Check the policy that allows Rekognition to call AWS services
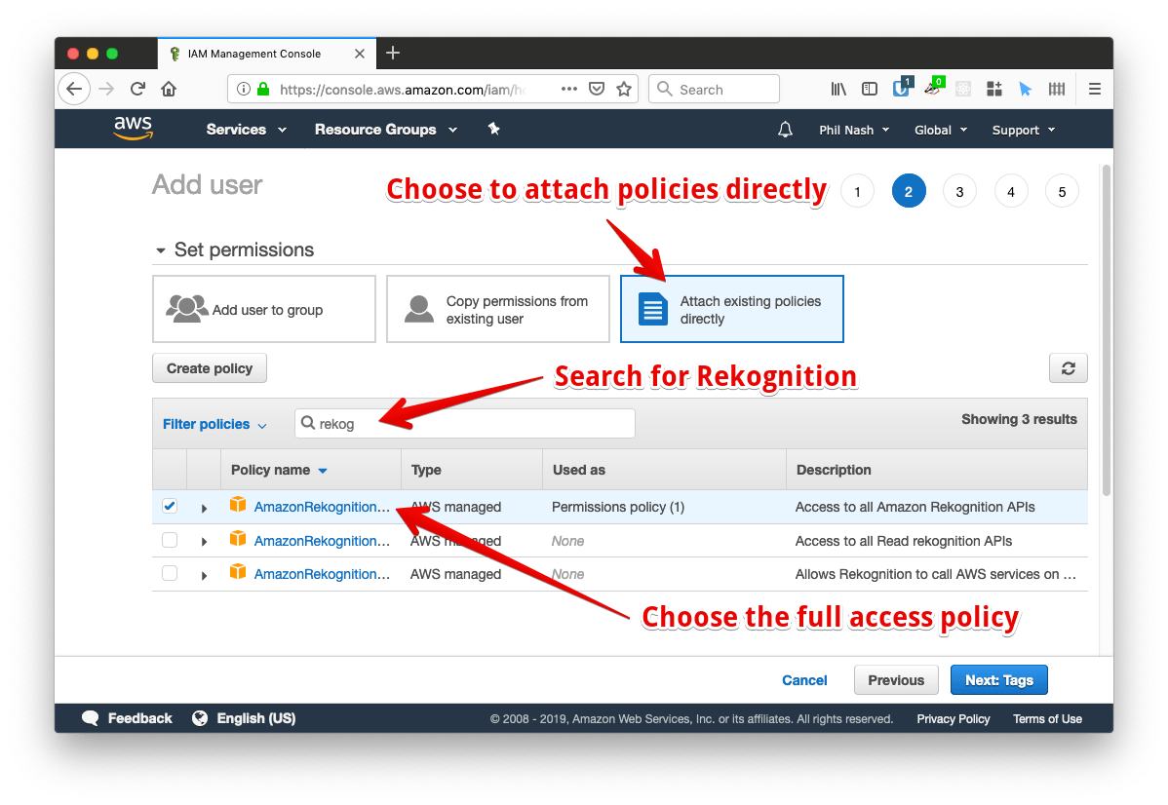1168x805 pixels. (x=170, y=573)
